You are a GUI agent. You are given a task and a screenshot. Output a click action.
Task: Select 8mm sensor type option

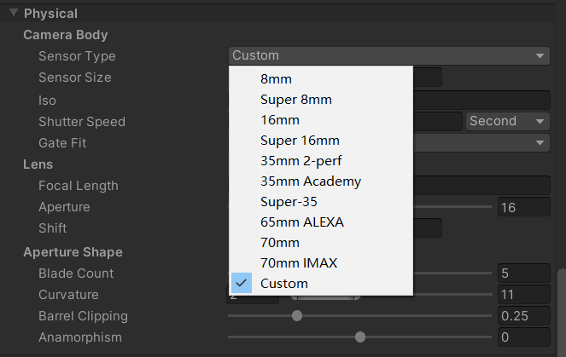click(x=276, y=78)
